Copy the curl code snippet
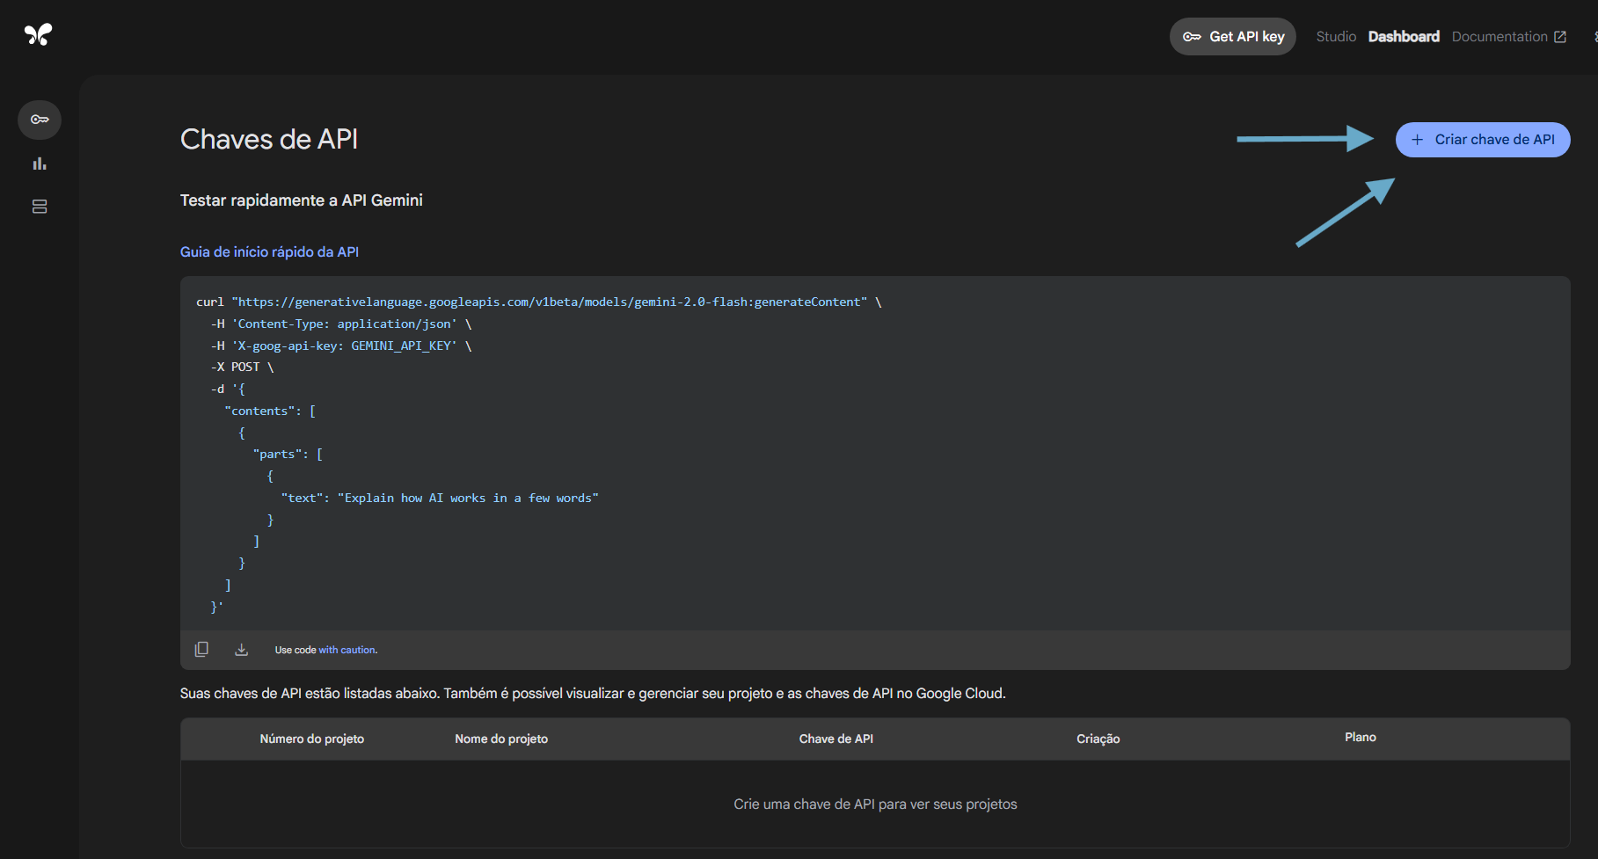Image resolution: width=1598 pixels, height=859 pixels. (201, 650)
